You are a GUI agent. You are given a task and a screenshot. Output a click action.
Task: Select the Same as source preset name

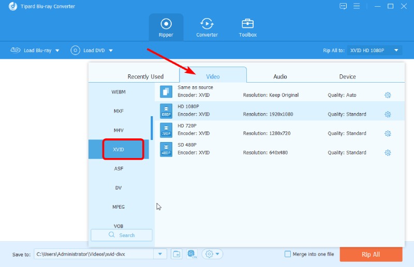[195, 87]
